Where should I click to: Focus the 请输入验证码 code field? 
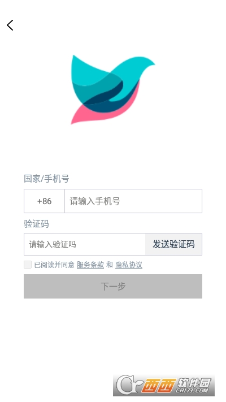click(85, 244)
